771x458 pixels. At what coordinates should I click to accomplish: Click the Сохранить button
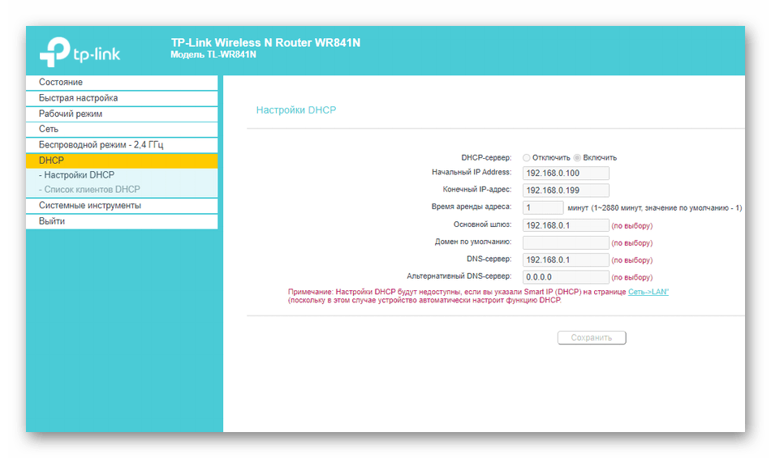tap(592, 338)
